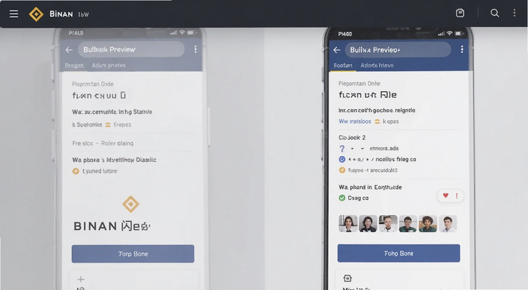The height and width of the screenshot is (290, 528).
Task: Open the top bar overflow menu
Action: point(514,13)
